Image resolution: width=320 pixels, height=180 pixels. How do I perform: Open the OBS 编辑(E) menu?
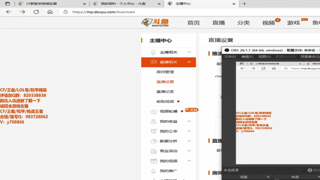(247, 56)
